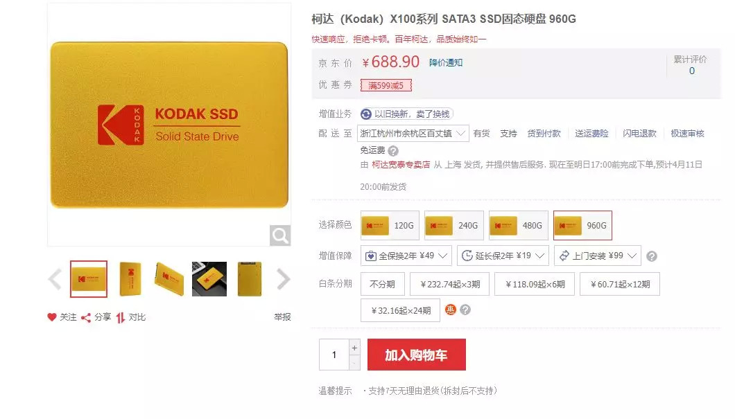This screenshot has width=735, height=419.
Task: Open the delivery address 浙江杭州市余杭区 dropdown
Action: click(413, 134)
